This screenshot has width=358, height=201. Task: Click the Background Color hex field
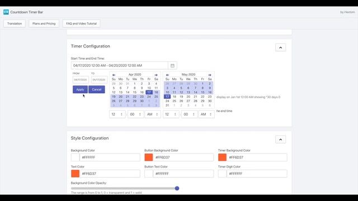pos(110,157)
